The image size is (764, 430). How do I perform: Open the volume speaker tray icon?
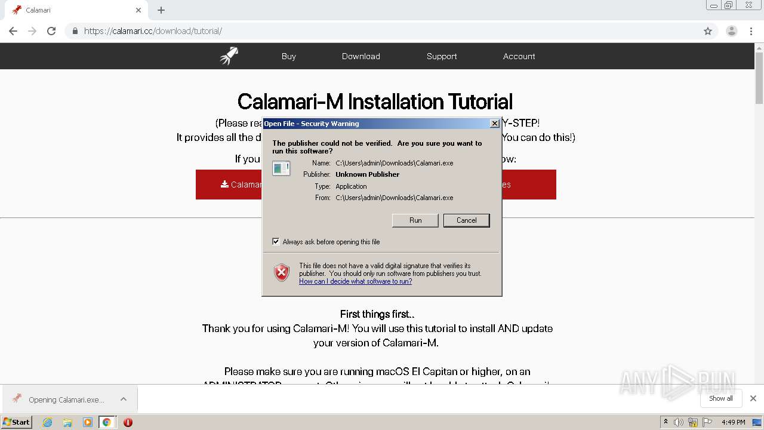click(679, 422)
